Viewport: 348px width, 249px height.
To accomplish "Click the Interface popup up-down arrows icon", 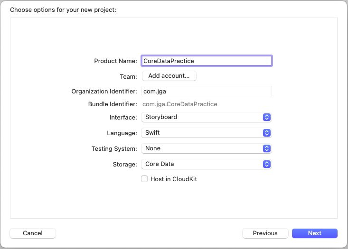I will click(x=267, y=117).
